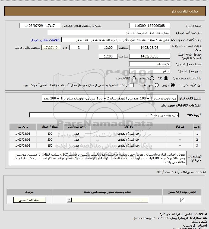Click the delivery province field 'کردستان'

pos(150,64)
